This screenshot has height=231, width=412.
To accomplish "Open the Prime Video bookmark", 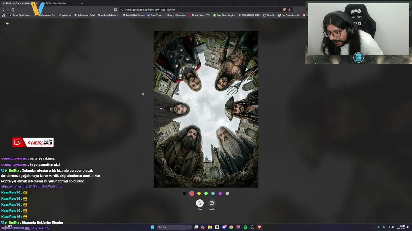I will [155, 15].
